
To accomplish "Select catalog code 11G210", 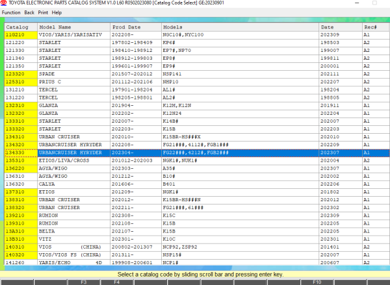I will 21,35.
